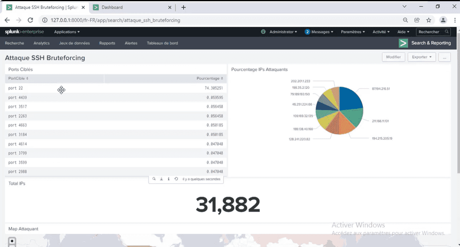Viewport: 460px width, 247px height.
Task: Click the 128.241.220.82 pie label
Action: pos(299,139)
